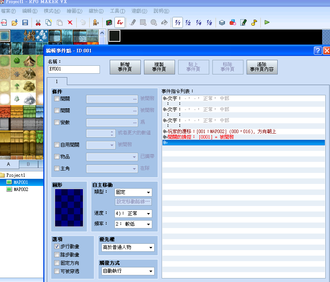
Task: Open the 編輯 menu
Action: tap(29, 11)
